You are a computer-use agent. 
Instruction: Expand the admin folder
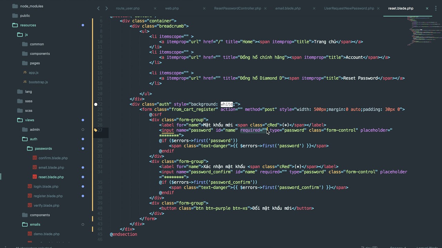pyautogui.click(x=25, y=130)
